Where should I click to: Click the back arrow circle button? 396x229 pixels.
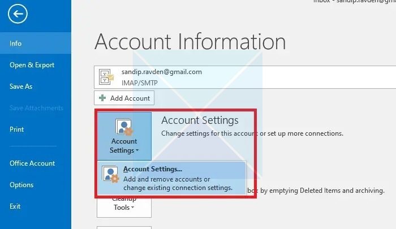click(x=18, y=14)
